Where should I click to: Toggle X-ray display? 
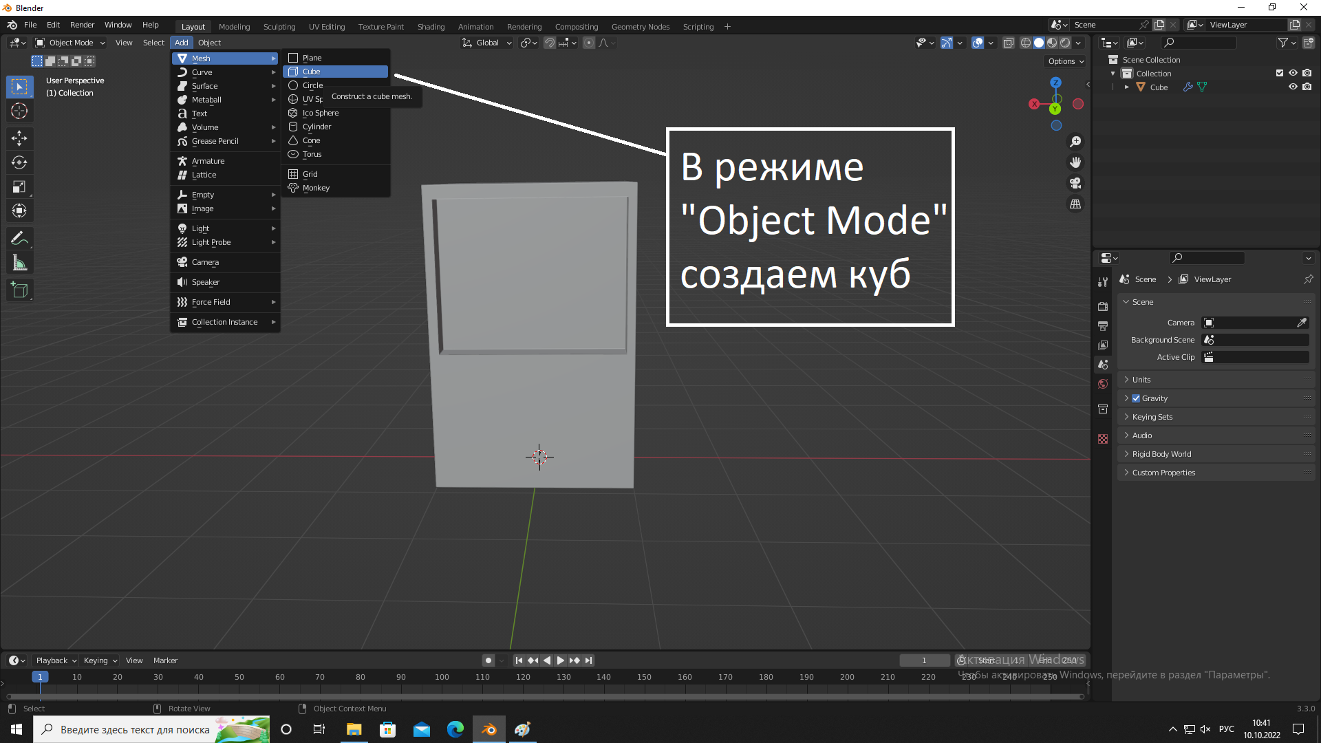(x=1008, y=43)
